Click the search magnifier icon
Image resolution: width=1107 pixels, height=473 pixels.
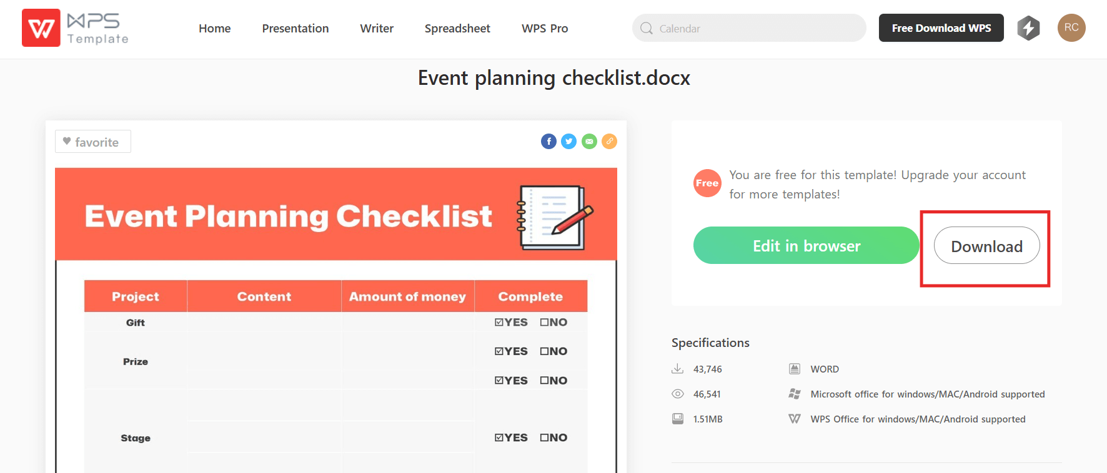coord(647,29)
